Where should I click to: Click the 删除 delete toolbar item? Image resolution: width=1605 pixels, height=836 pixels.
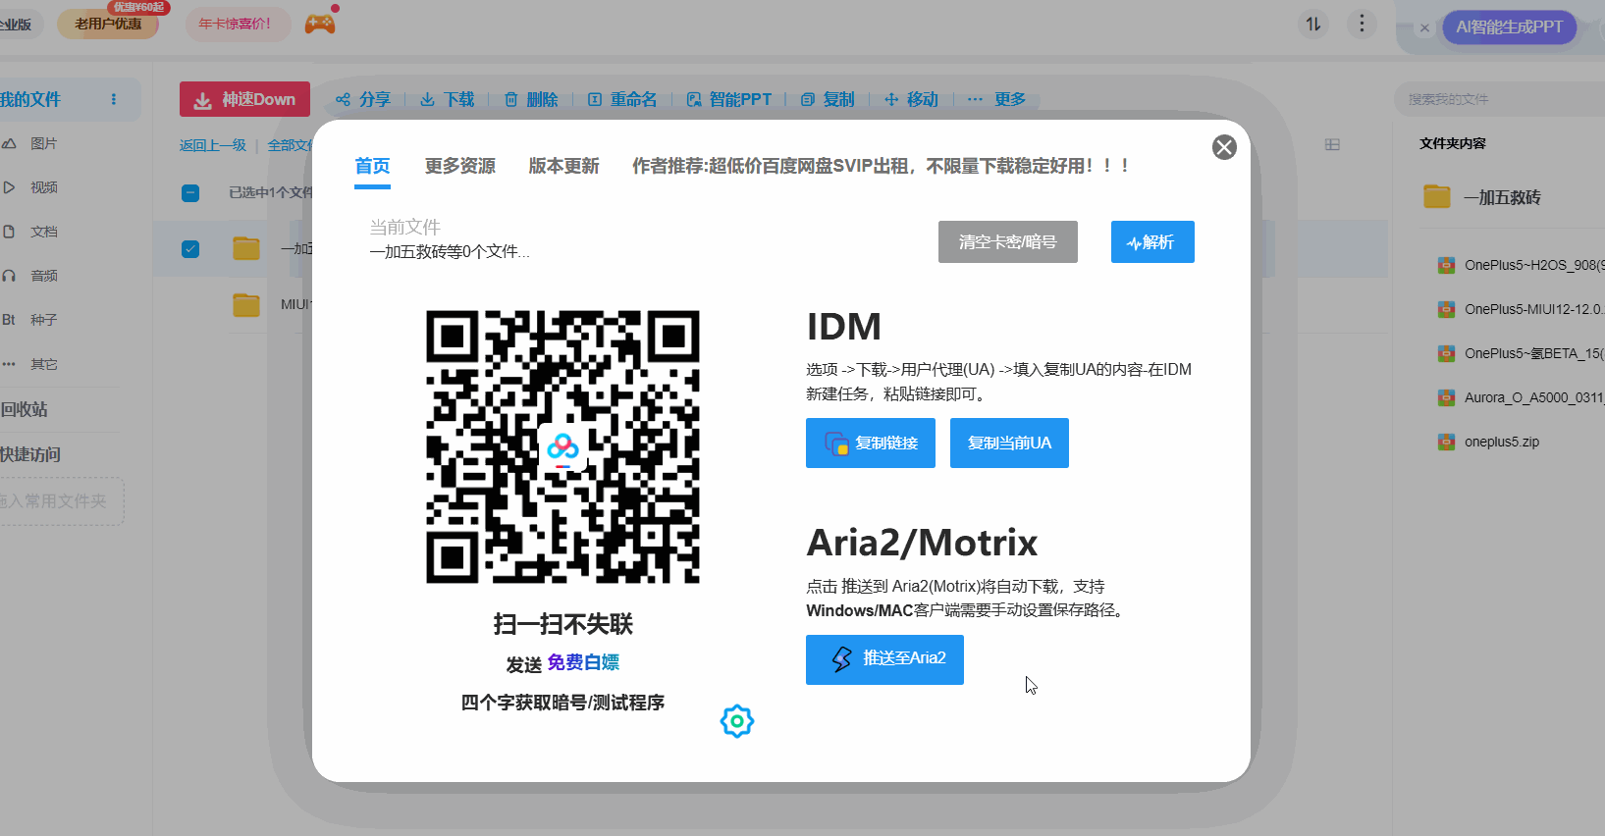tap(531, 99)
